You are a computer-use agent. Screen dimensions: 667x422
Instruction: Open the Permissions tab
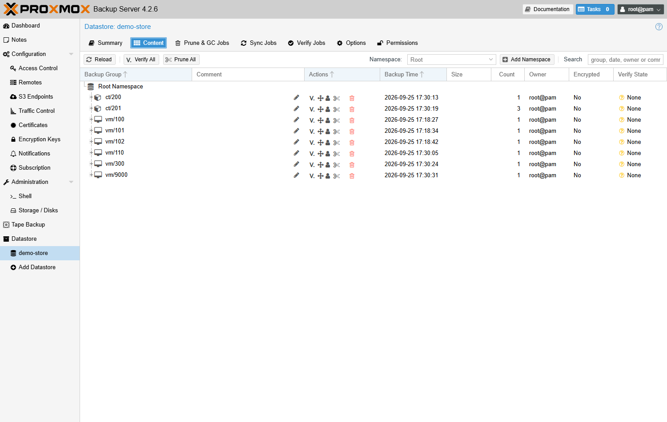(x=398, y=43)
